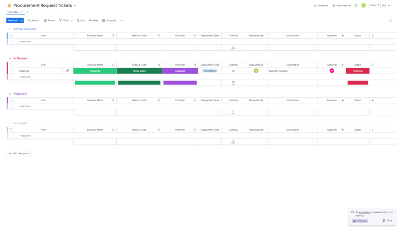The width and height of the screenshot is (397, 227).
Task: Copy board link via chain icon
Action: pos(383,5)
